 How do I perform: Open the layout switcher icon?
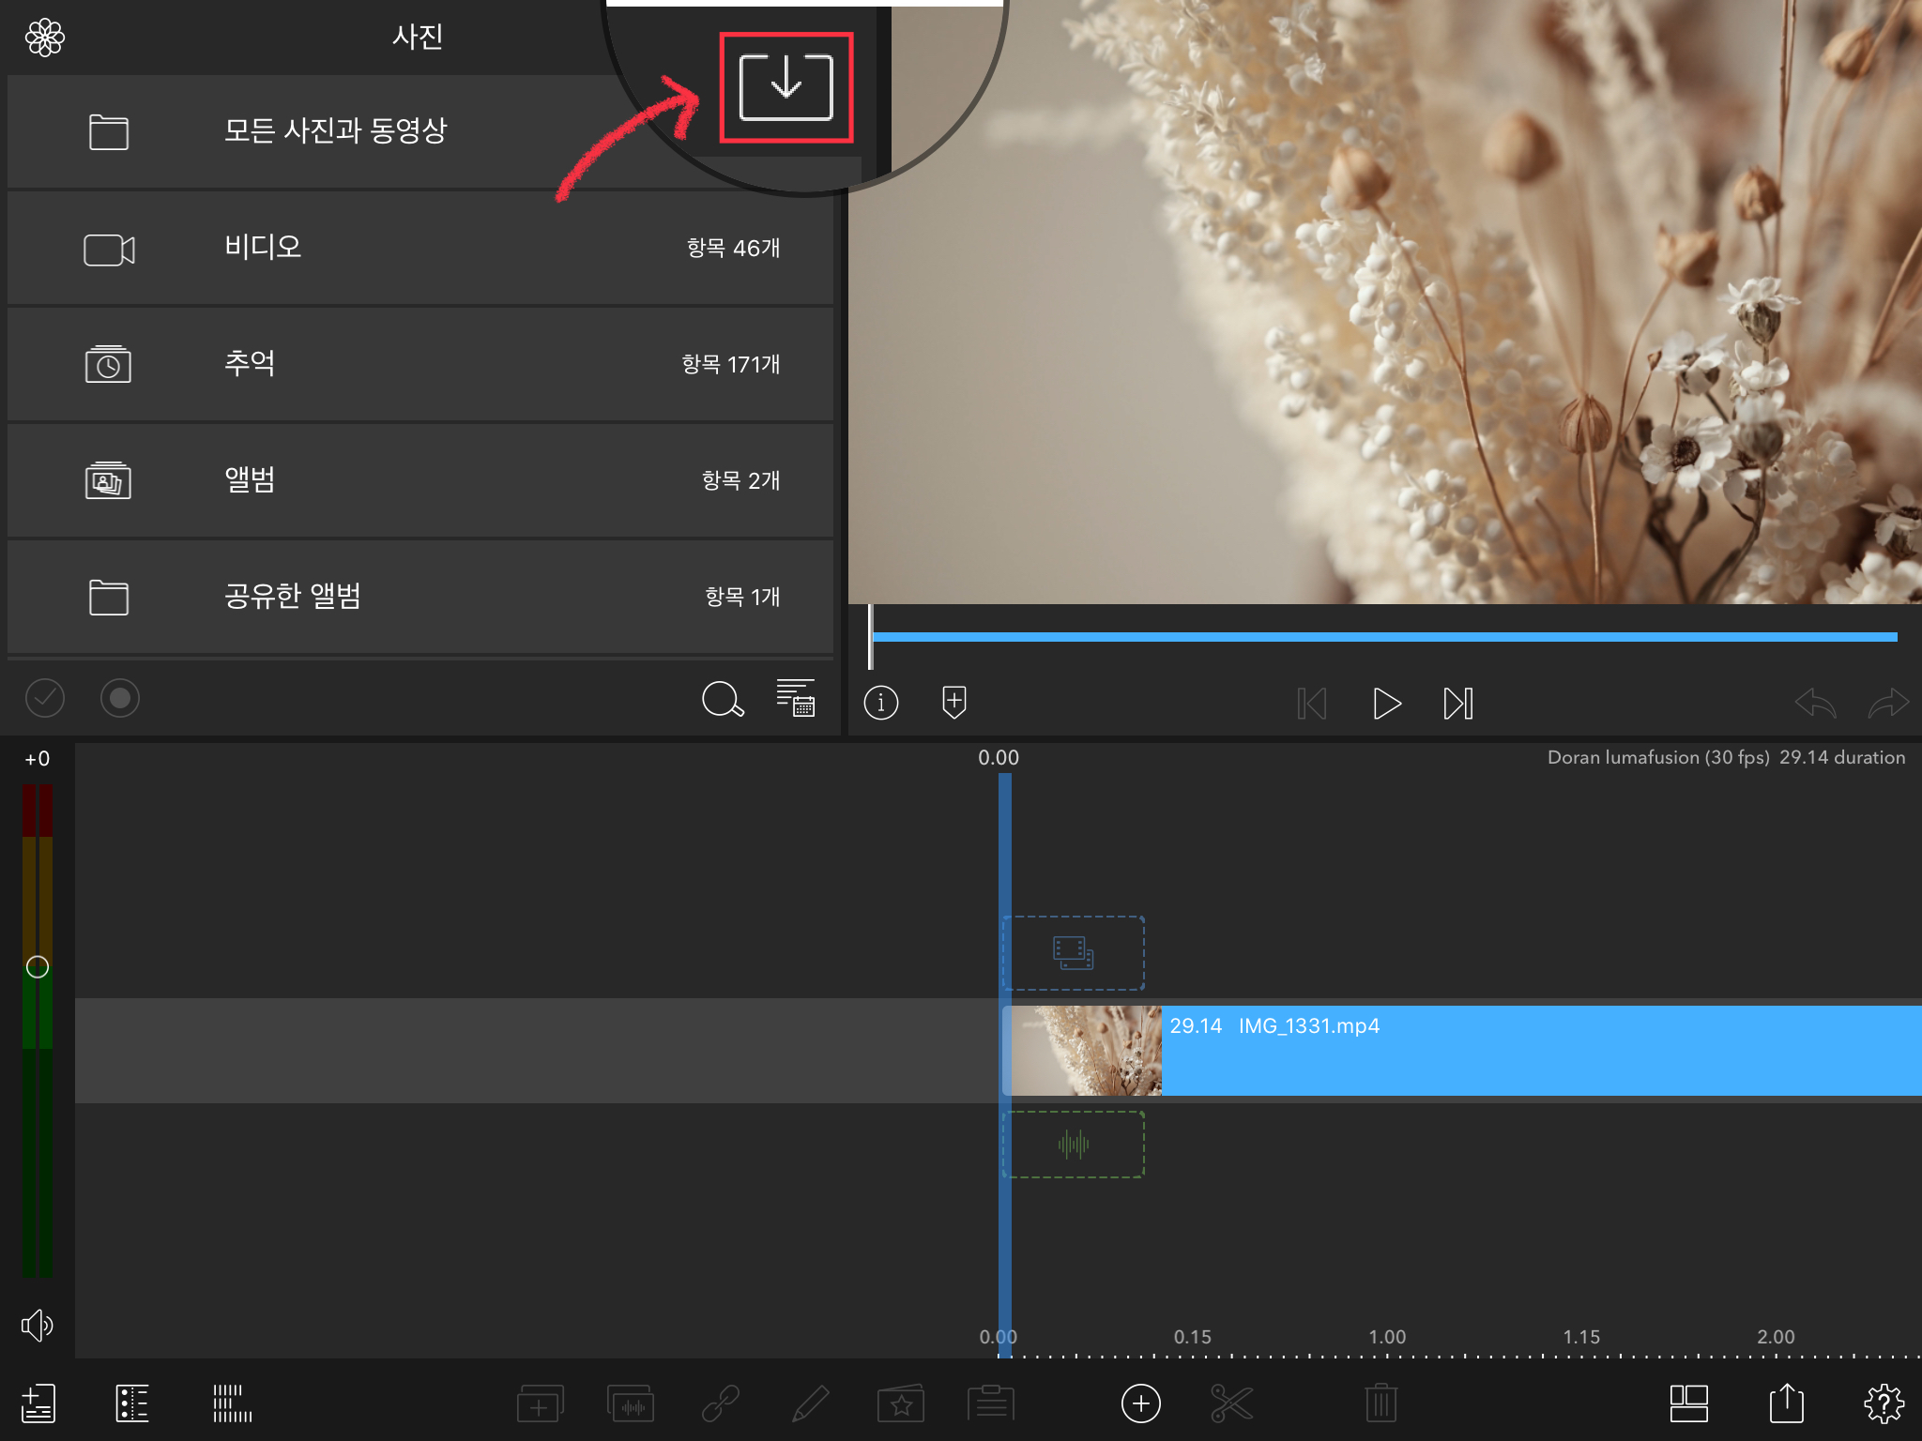tap(1688, 1403)
